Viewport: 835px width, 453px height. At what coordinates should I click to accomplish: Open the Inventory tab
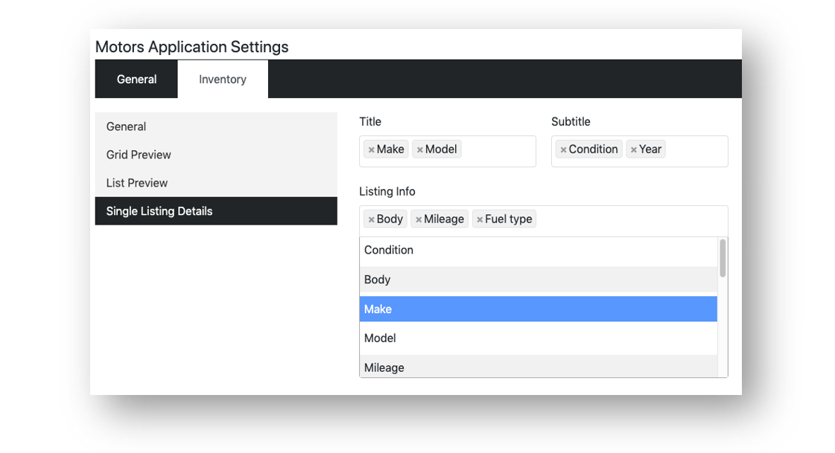[223, 80]
